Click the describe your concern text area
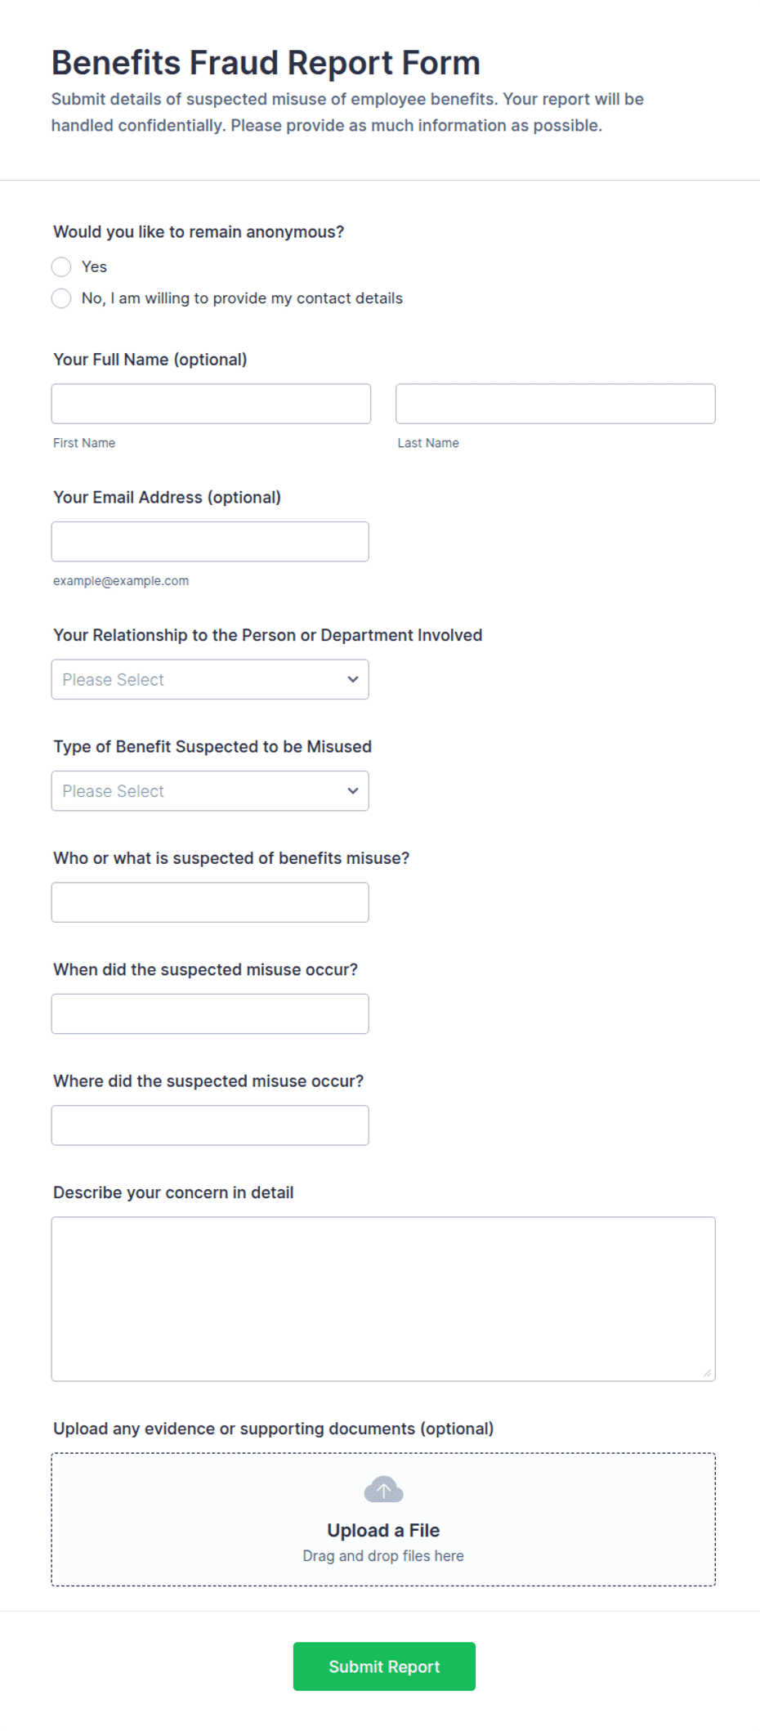This screenshot has width=760, height=1731. tap(383, 1299)
